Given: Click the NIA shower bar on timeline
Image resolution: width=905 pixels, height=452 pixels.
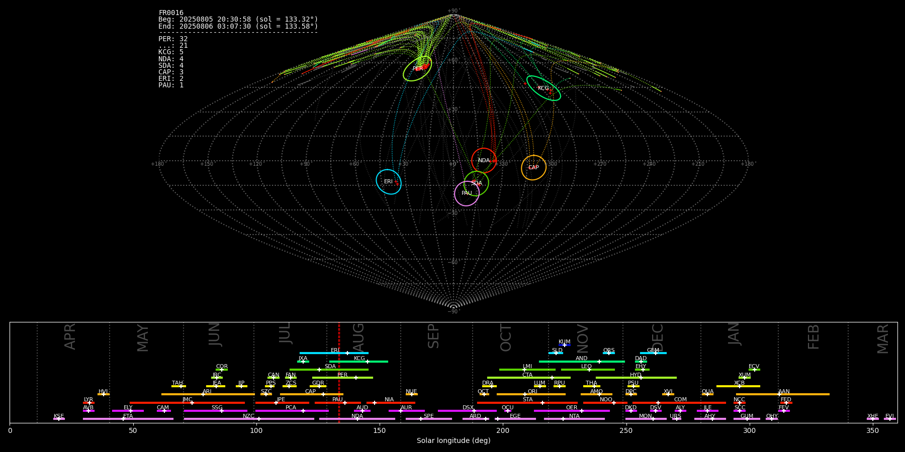Looking at the screenshot, I should pyautogui.click(x=391, y=403).
